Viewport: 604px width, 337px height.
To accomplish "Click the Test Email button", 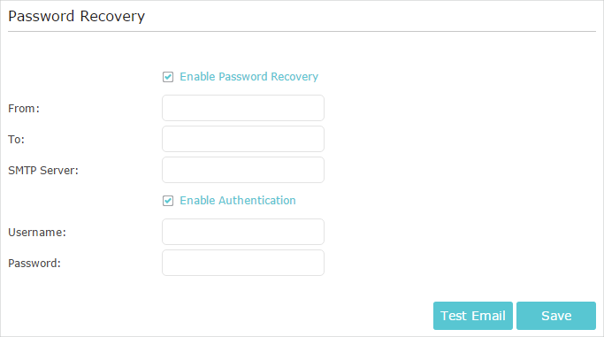I will click(473, 316).
